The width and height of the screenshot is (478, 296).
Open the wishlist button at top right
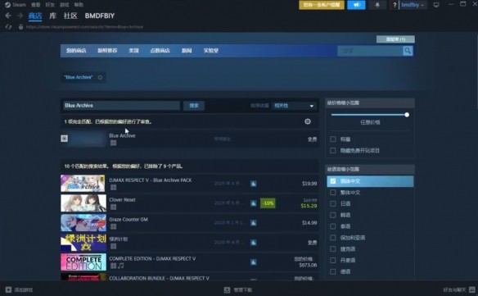point(395,39)
